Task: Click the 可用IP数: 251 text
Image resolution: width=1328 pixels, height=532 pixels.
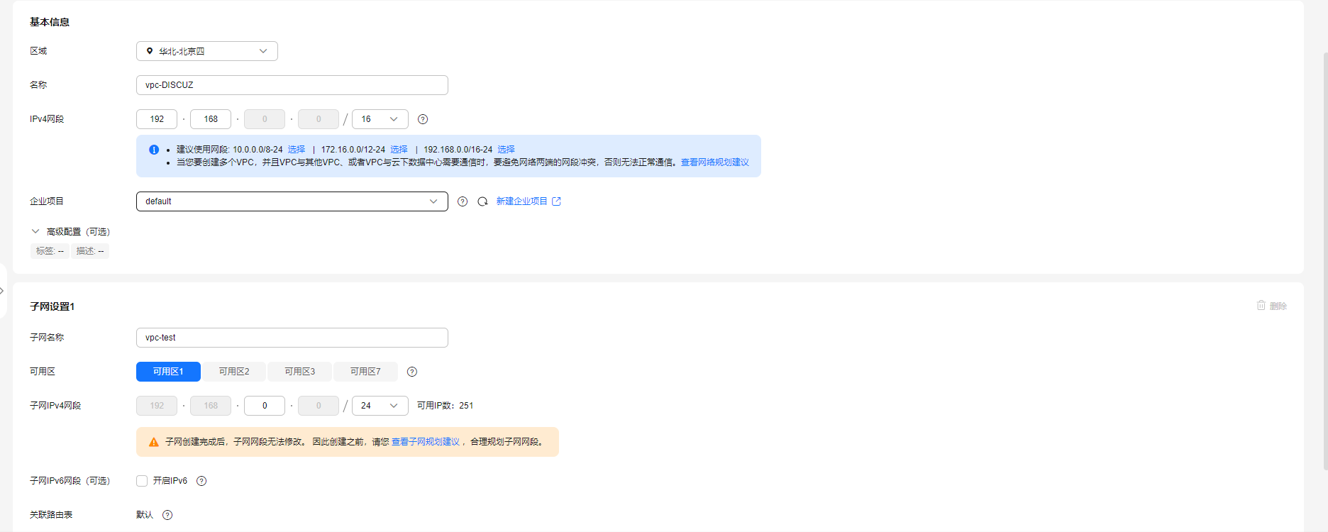Action: [x=446, y=406]
